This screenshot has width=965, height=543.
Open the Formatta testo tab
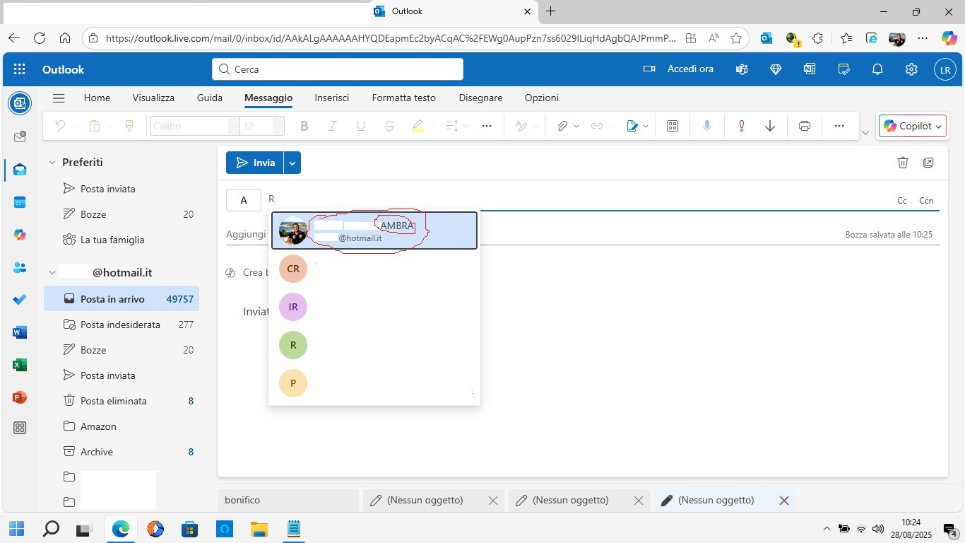point(404,98)
